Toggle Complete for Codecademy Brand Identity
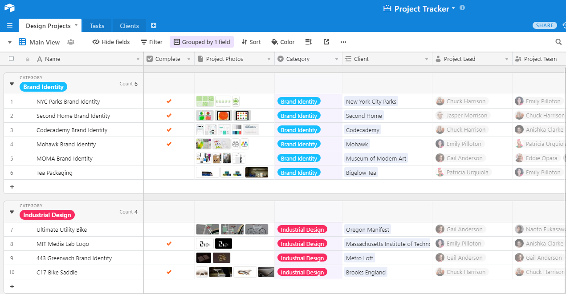 tap(169, 130)
